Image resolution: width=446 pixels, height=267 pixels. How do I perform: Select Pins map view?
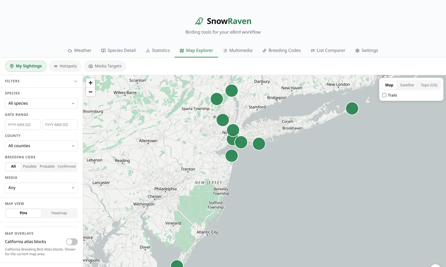coord(23,213)
